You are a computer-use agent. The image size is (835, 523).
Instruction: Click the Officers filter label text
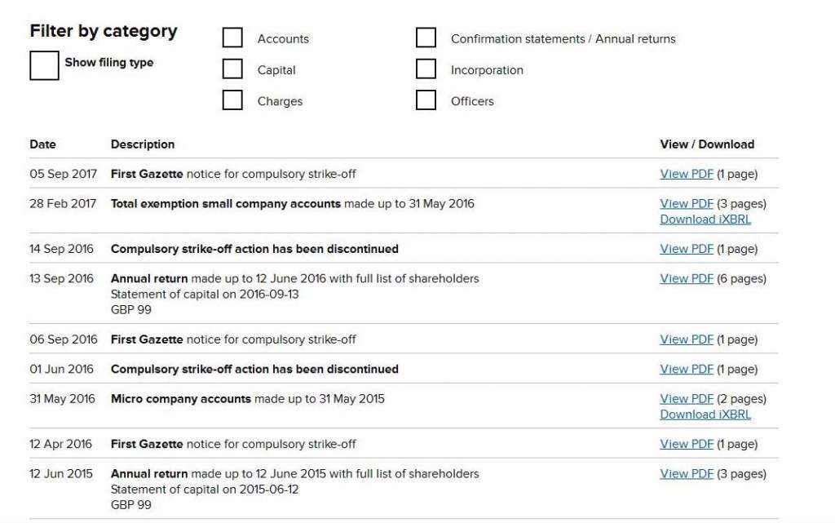point(472,101)
